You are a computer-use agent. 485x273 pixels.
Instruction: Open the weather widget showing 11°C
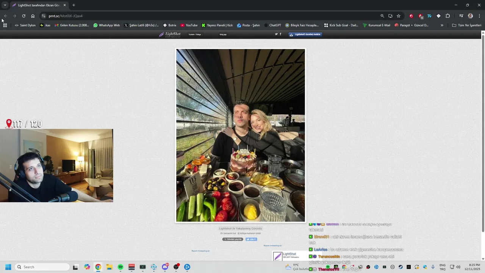point(297,267)
